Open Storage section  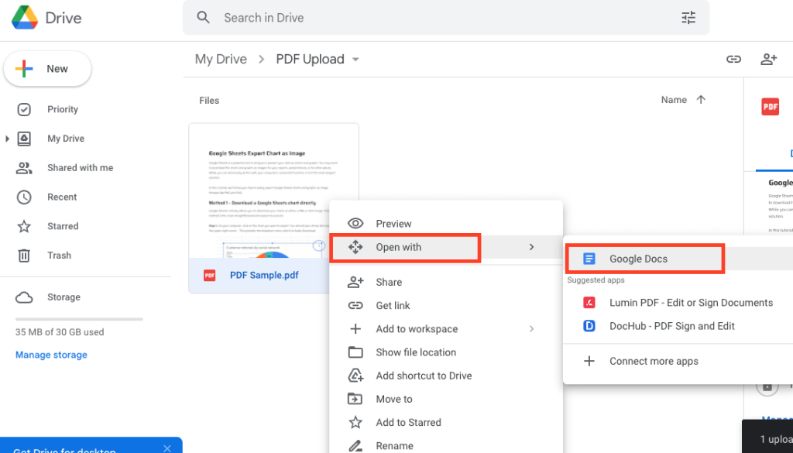coord(64,297)
